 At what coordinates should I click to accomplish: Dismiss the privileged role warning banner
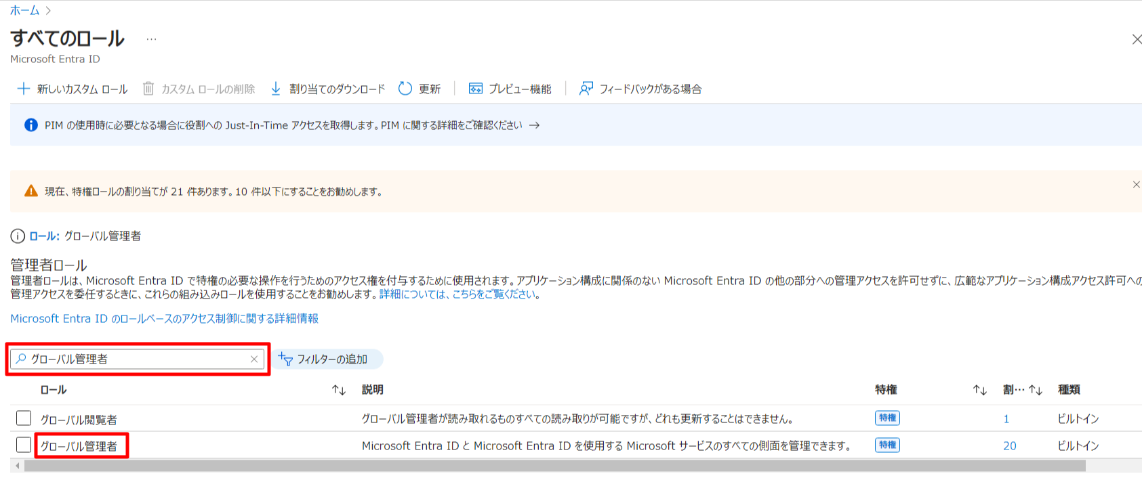[1136, 185]
